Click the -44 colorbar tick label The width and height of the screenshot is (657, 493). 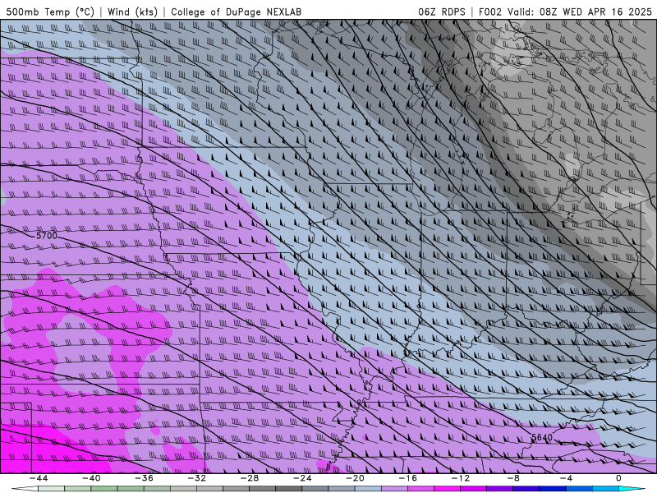(x=39, y=478)
